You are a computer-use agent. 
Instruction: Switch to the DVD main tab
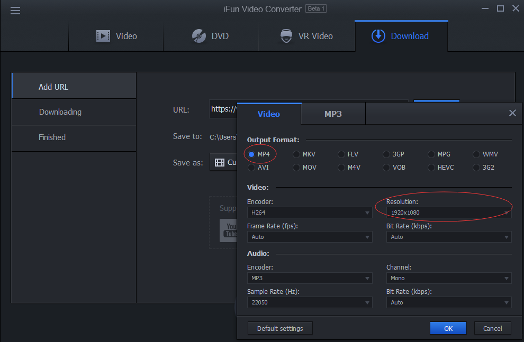pyautogui.click(x=211, y=36)
